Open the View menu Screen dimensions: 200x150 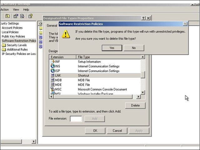tap(16, 10)
